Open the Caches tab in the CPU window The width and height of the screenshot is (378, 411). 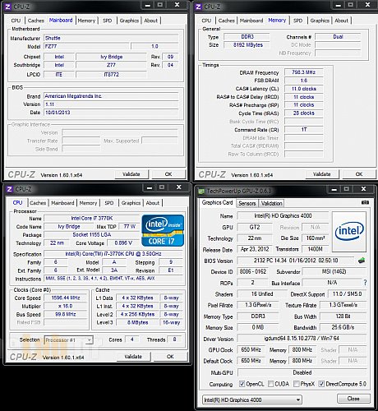tap(38, 203)
